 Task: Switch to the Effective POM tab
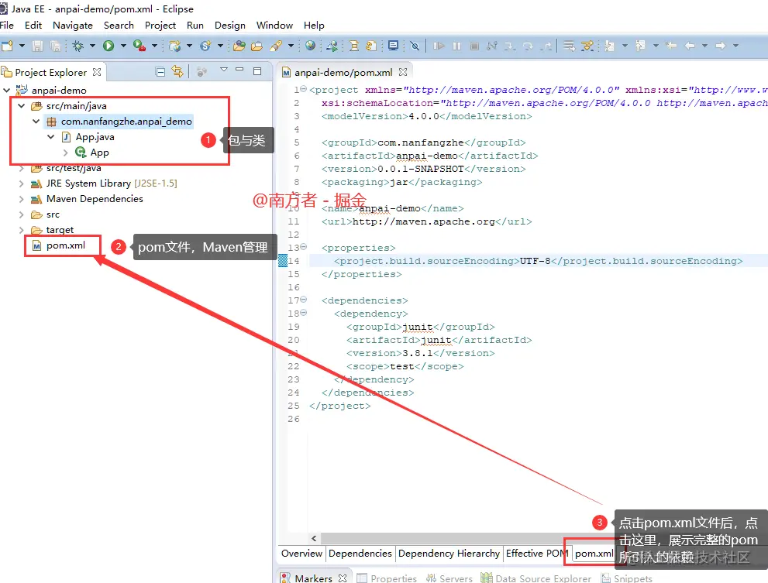pos(536,553)
